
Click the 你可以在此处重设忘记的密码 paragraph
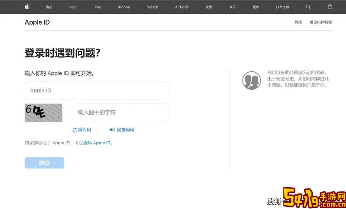click(298, 79)
